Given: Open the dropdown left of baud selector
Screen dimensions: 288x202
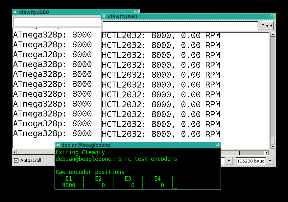Looking at the screenshot, I should tap(229, 161).
